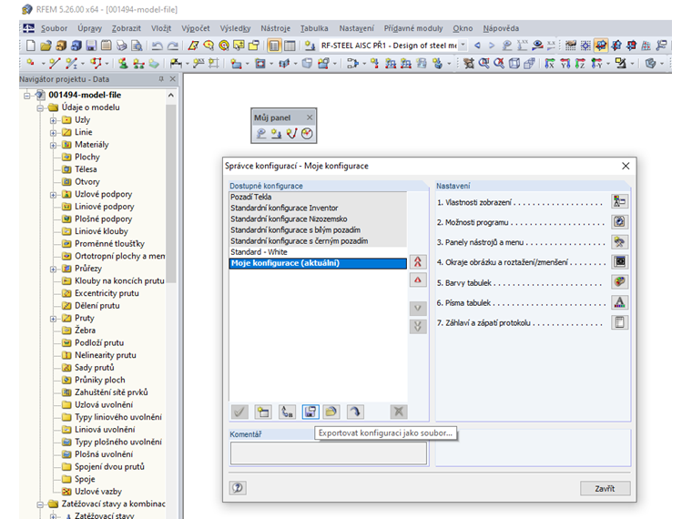The width and height of the screenshot is (692, 519).
Task: Expand the Uzly tree node
Action: coord(53,120)
